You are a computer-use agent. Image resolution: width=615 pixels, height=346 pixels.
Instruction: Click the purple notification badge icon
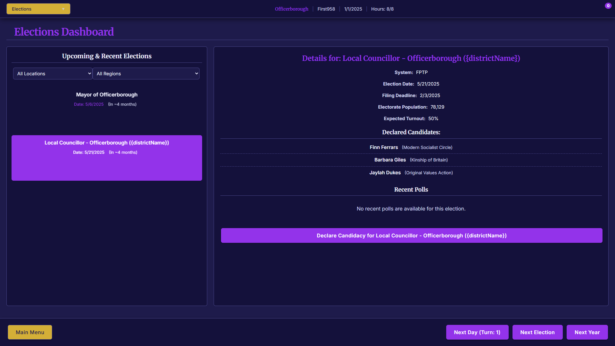pyautogui.click(x=608, y=6)
